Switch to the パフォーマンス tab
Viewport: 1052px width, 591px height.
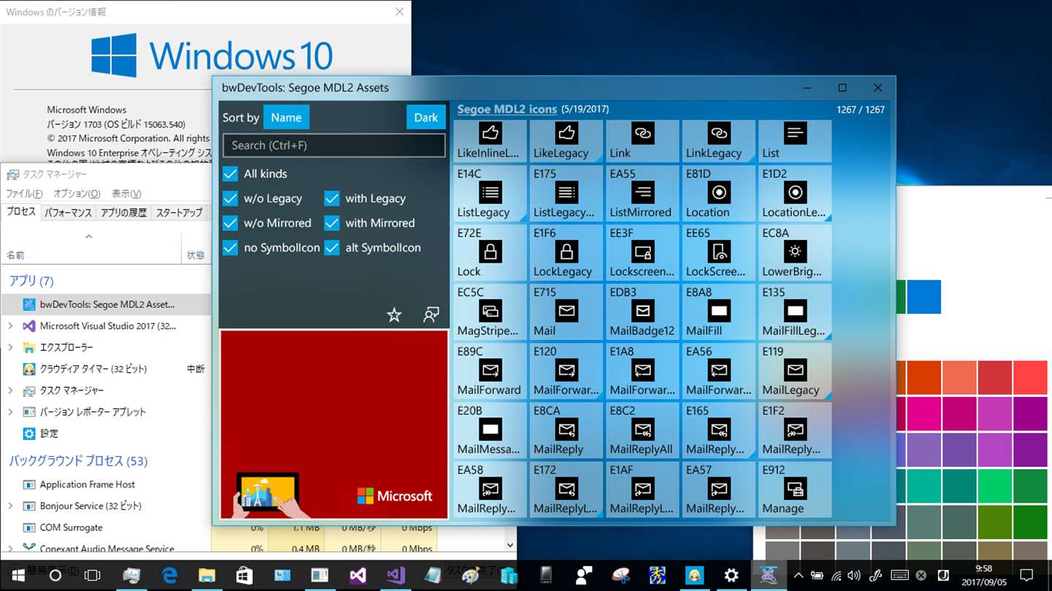pos(68,212)
